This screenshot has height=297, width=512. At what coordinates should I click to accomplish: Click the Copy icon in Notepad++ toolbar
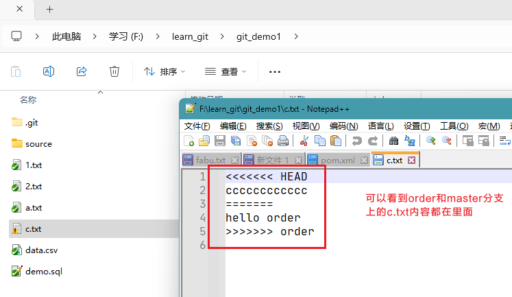click(x=319, y=141)
